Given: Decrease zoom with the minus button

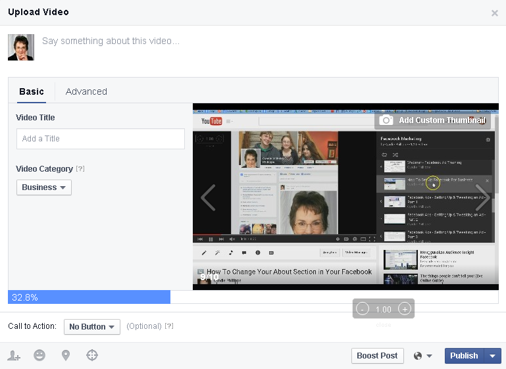Looking at the screenshot, I should (x=362, y=309).
